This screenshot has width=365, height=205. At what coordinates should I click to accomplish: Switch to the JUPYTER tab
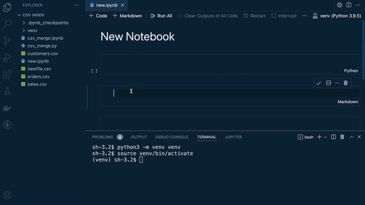point(233,137)
